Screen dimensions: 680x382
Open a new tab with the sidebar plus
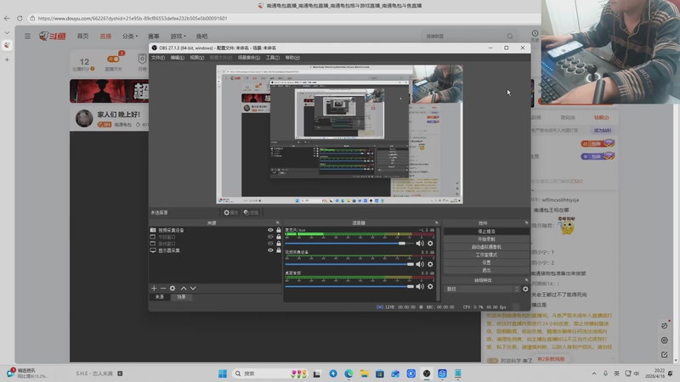coord(7,59)
